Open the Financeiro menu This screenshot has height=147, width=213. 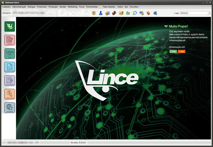(42, 7)
